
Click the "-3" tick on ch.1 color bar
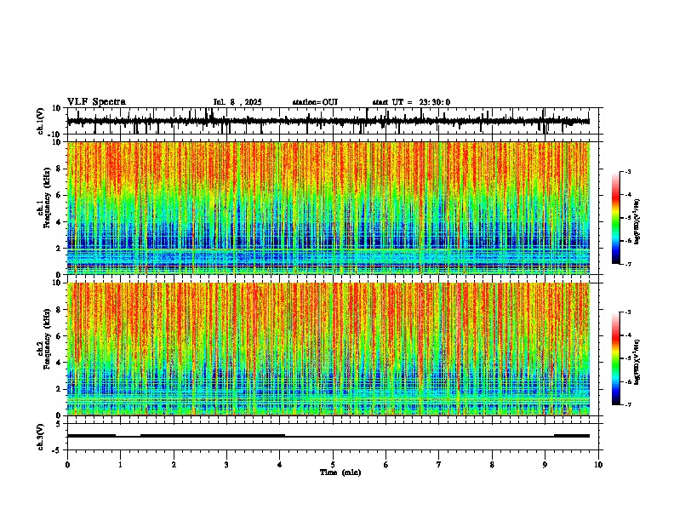coord(628,171)
